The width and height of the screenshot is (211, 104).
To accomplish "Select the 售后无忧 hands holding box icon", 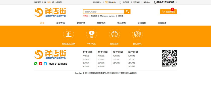I will point(137,34).
